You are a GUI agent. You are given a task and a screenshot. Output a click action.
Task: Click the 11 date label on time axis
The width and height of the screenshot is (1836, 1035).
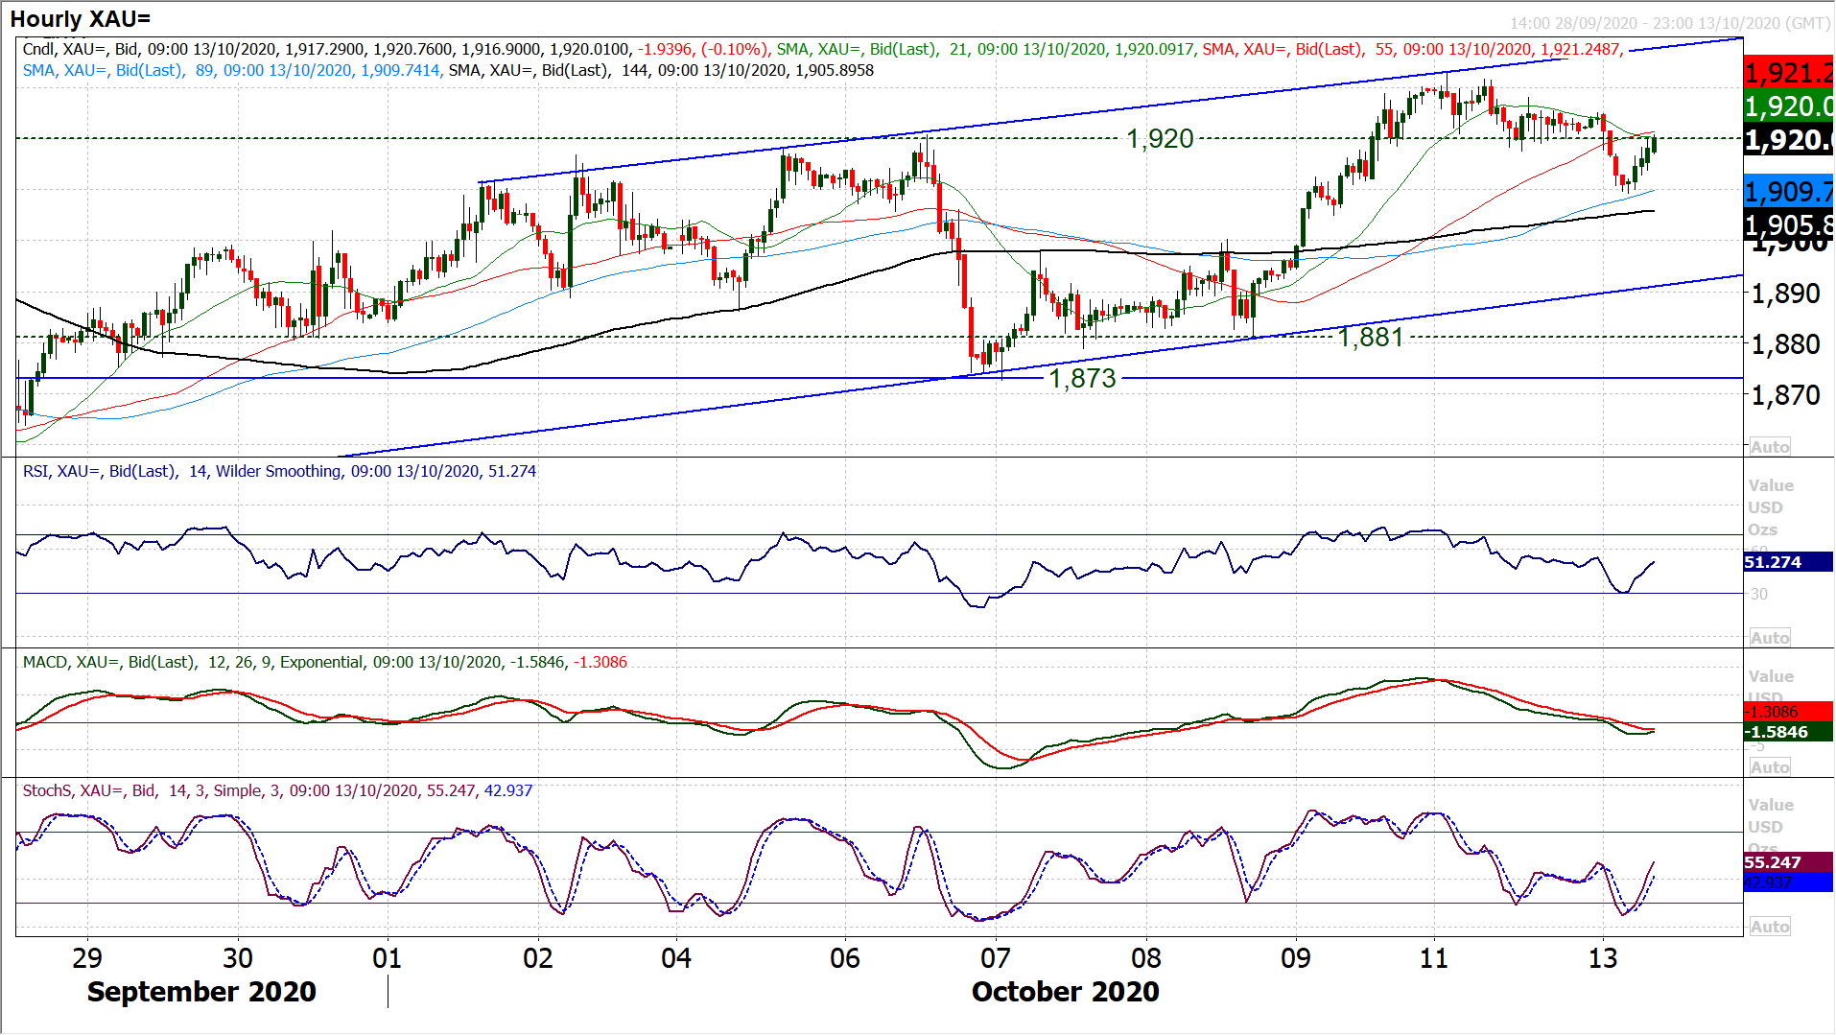click(x=1434, y=957)
